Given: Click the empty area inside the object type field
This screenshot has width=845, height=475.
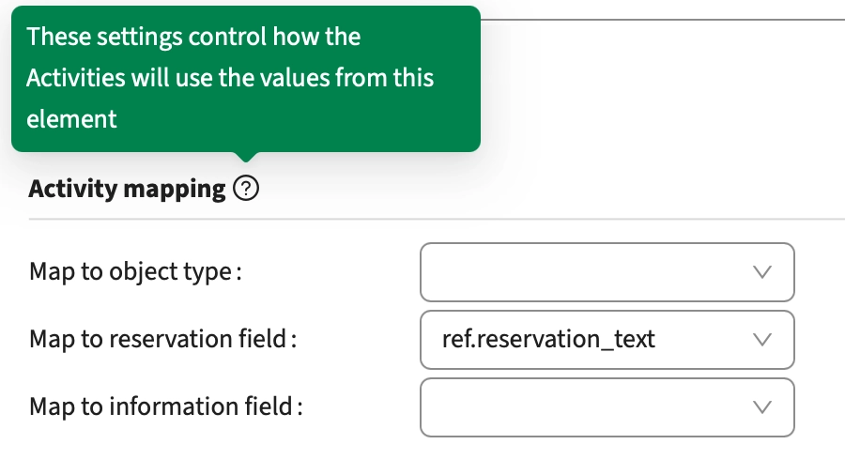Looking at the screenshot, I should coord(582,272).
